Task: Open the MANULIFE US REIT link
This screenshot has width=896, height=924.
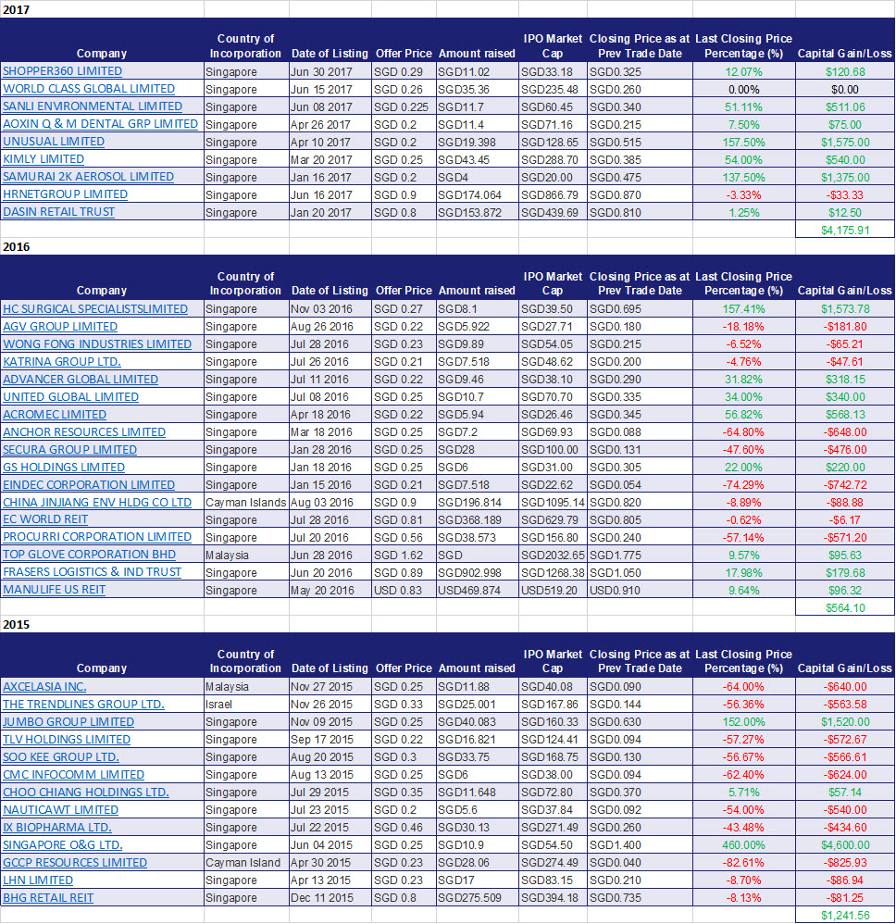Action: tap(55, 590)
